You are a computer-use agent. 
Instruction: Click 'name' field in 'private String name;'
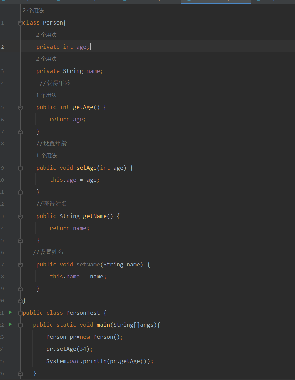click(x=93, y=71)
